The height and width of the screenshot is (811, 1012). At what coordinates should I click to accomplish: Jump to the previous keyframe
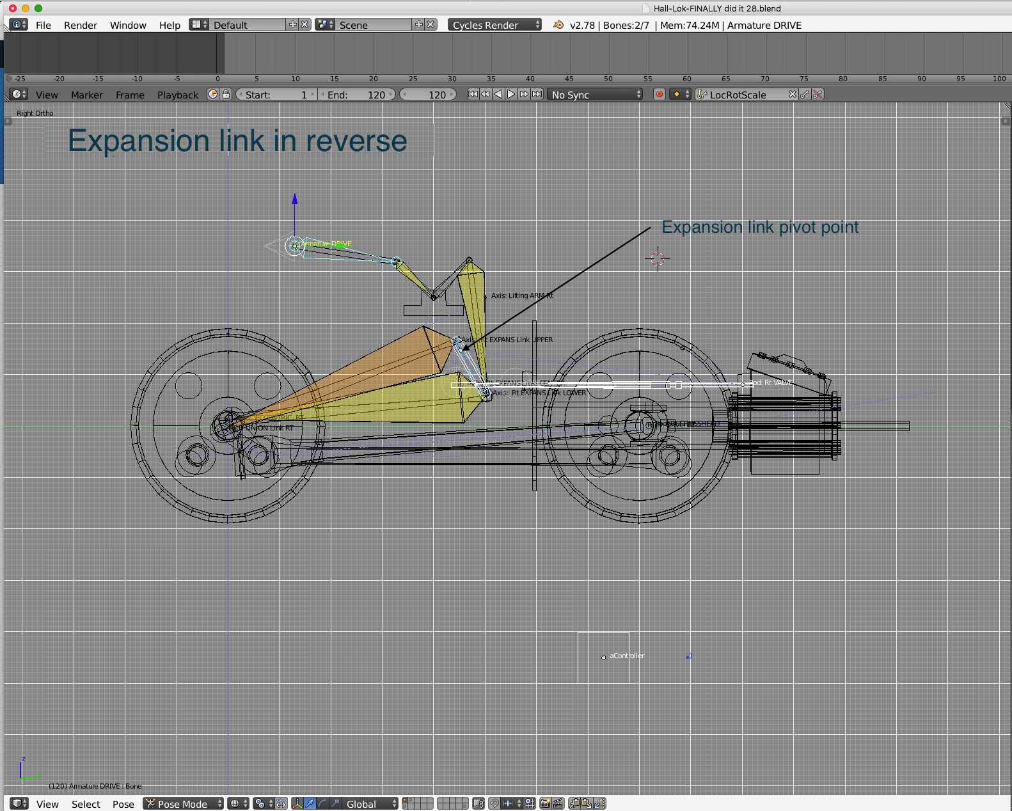(486, 94)
